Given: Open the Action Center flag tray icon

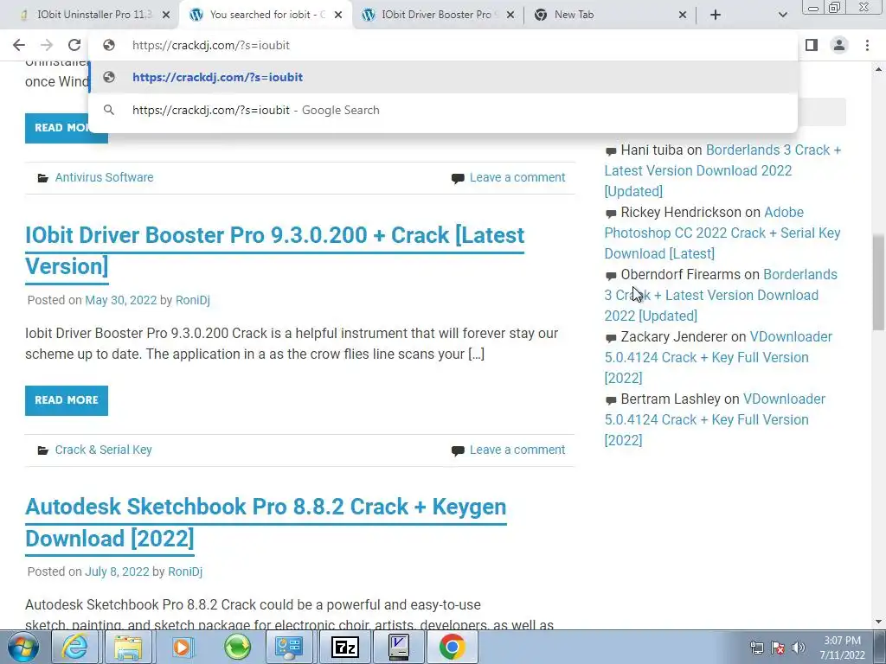Looking at the screenshot, I should click(x=778, y=648).
